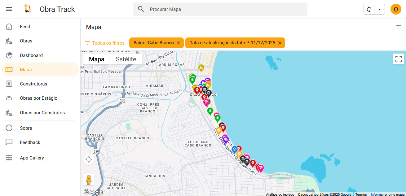406x196 pixels.
Task: Expand Todos os filtros panel
Action: 105,43
